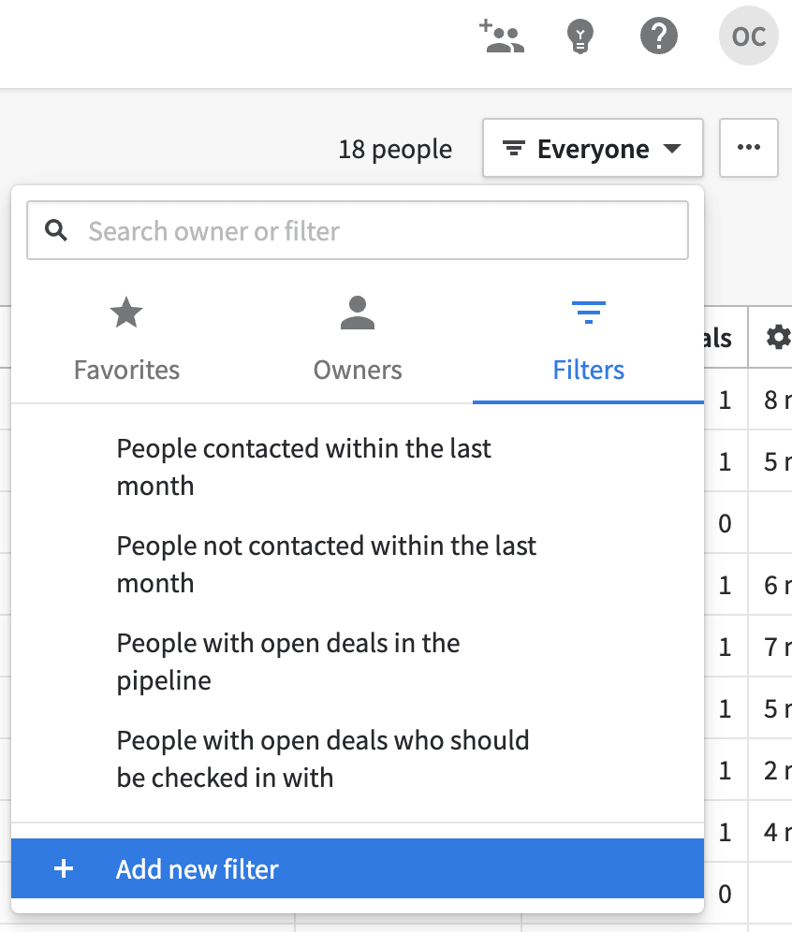Screen dimensions: 792x932
Task: Click the person icon above Owners
Action: coord(357,313)
